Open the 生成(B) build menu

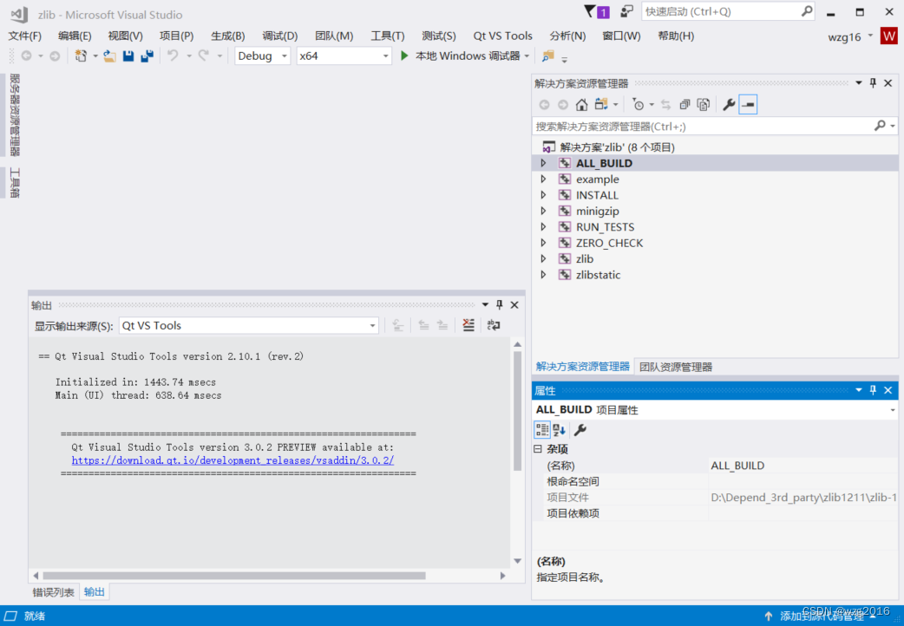click(227, 36)
